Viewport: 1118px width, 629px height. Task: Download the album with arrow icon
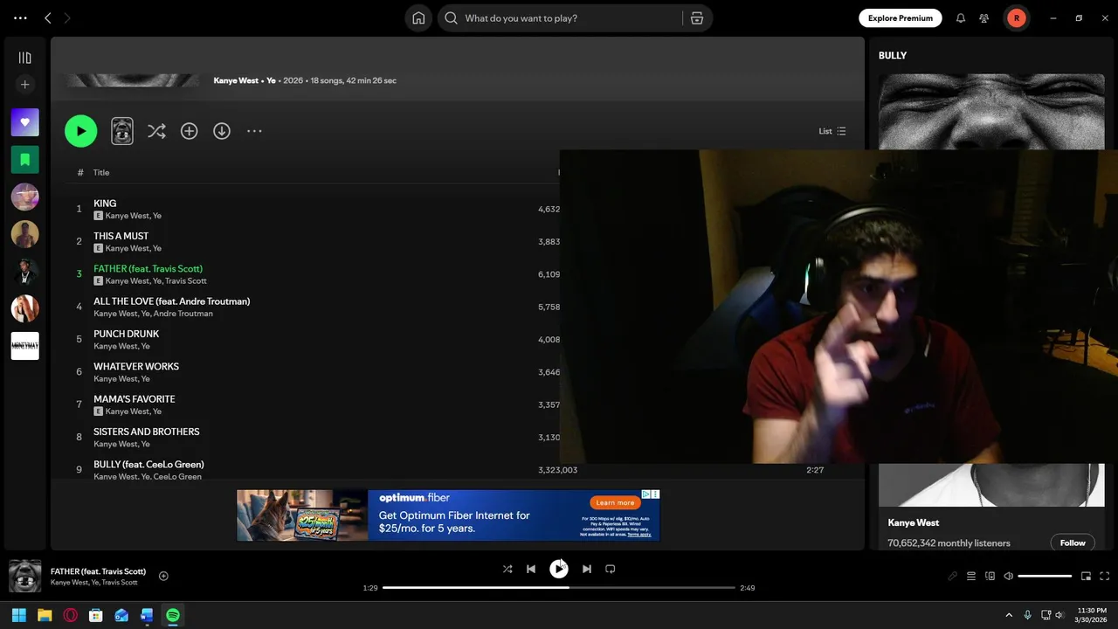(222, 131)
